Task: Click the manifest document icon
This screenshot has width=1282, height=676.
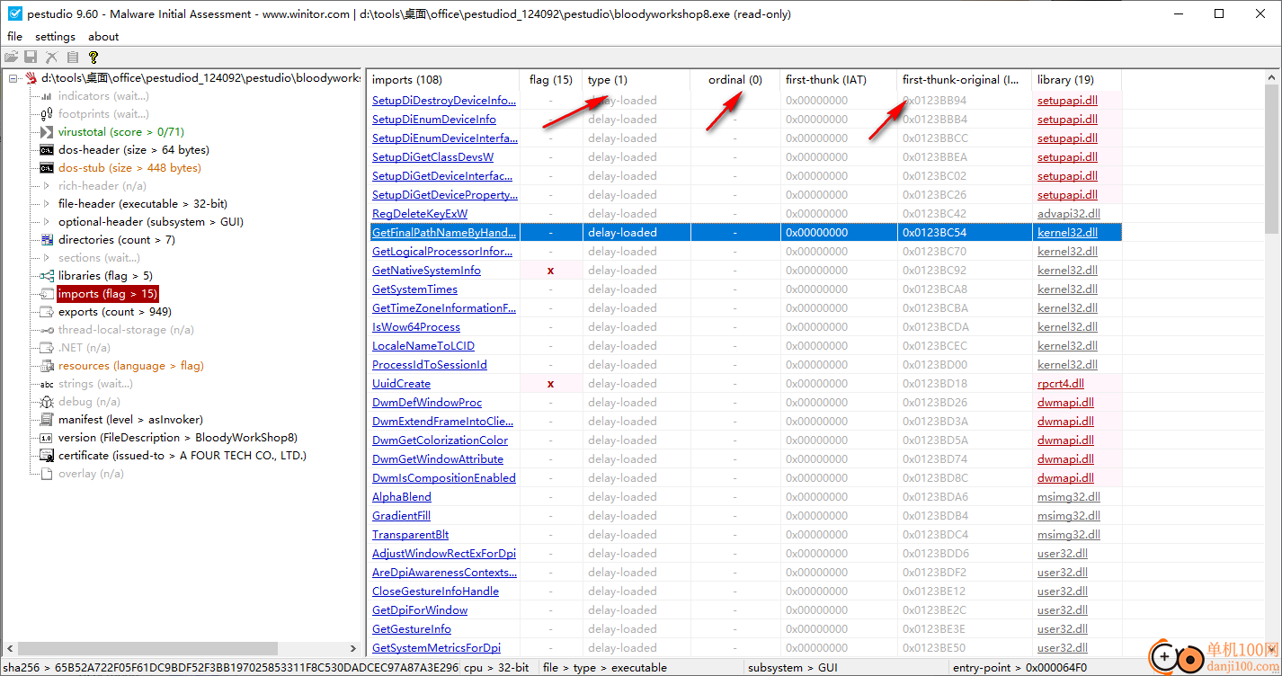Action: click(47, 420)
